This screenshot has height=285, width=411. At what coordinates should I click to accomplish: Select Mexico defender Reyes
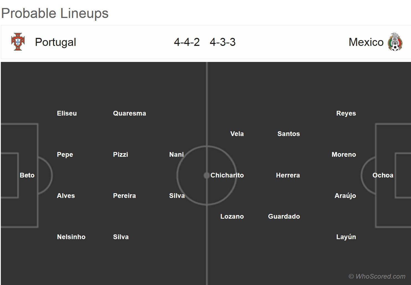[346, 113]
